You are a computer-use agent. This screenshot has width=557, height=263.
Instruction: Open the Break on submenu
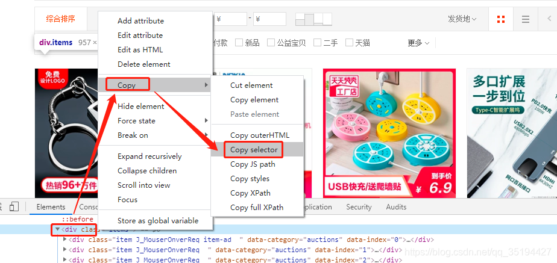pos(156,135)
